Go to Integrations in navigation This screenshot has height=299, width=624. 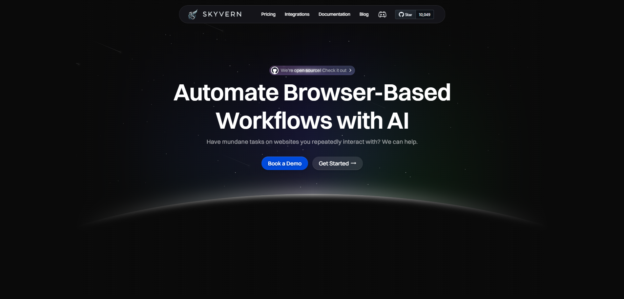coord(297,14)
